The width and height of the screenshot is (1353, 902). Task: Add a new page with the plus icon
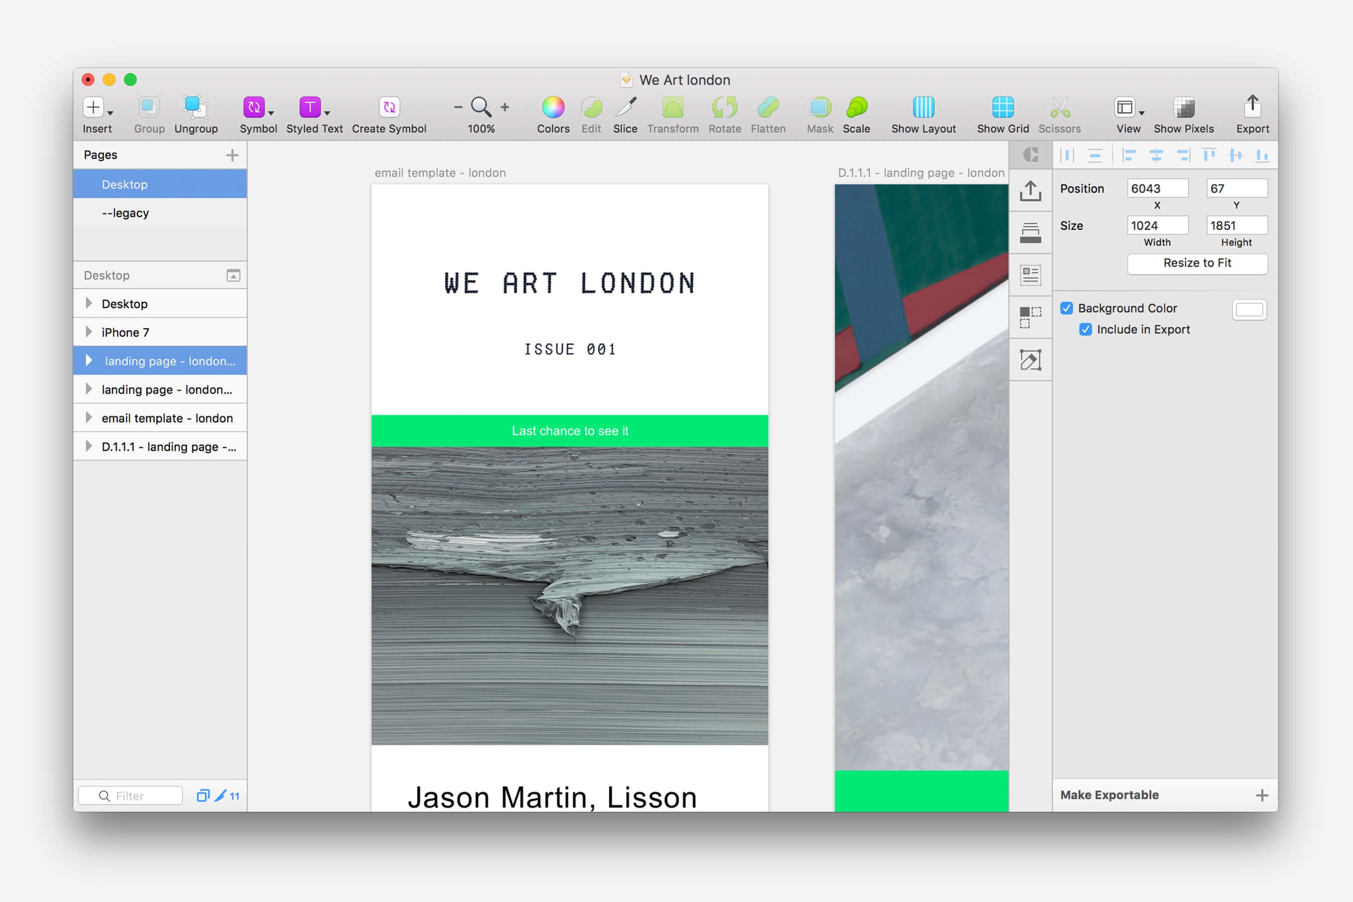pyautogui.click(x=232, y=155)
